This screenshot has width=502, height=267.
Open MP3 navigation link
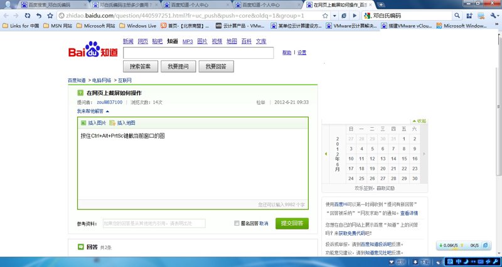click(x=188, y=41)
